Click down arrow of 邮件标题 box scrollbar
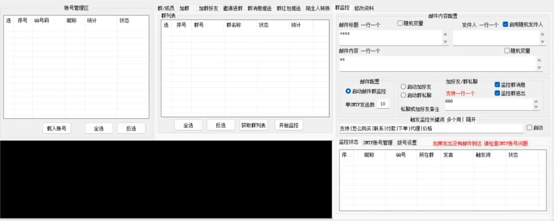Image resolution: width=554 pixels, height=221 pixels. [445, 42]
